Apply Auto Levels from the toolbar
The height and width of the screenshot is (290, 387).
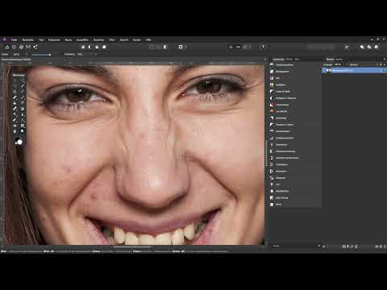click(83, 47)
